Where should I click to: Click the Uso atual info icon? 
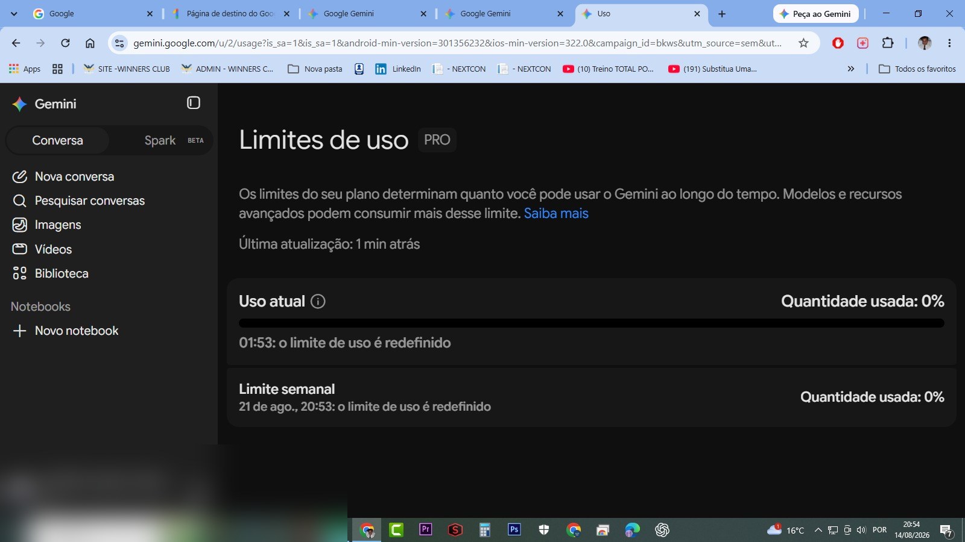tap(318, 301)
